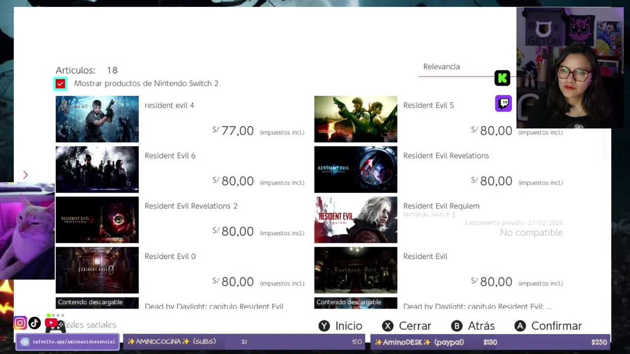630x354 pixels.
Task: Open Resident Evil Revelations 2 cover thumbnail
Action: (97, 220)
